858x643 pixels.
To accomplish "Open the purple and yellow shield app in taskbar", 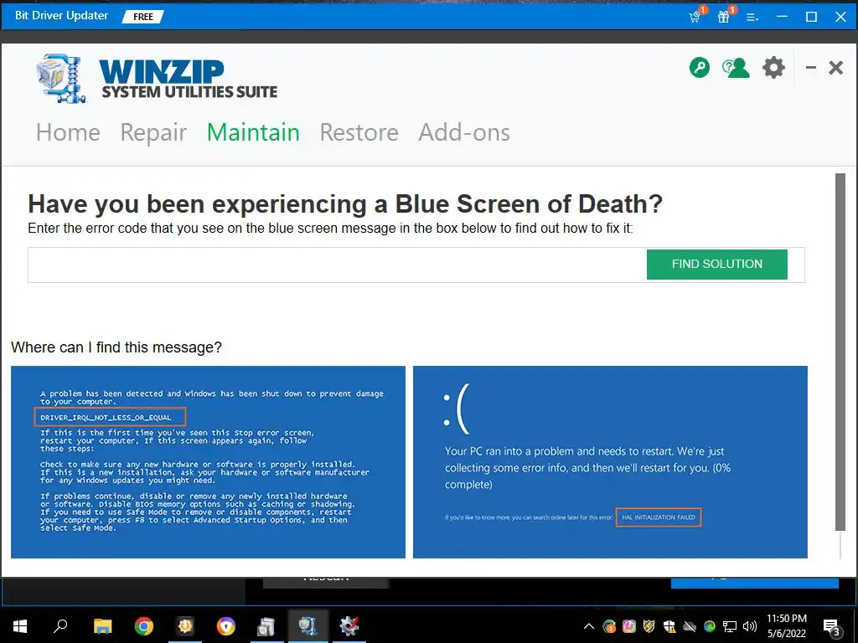I will coord(225,625).
